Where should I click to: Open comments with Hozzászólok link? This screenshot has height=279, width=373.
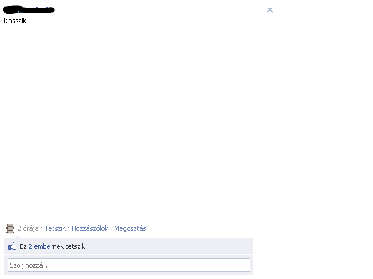(89, 228)
